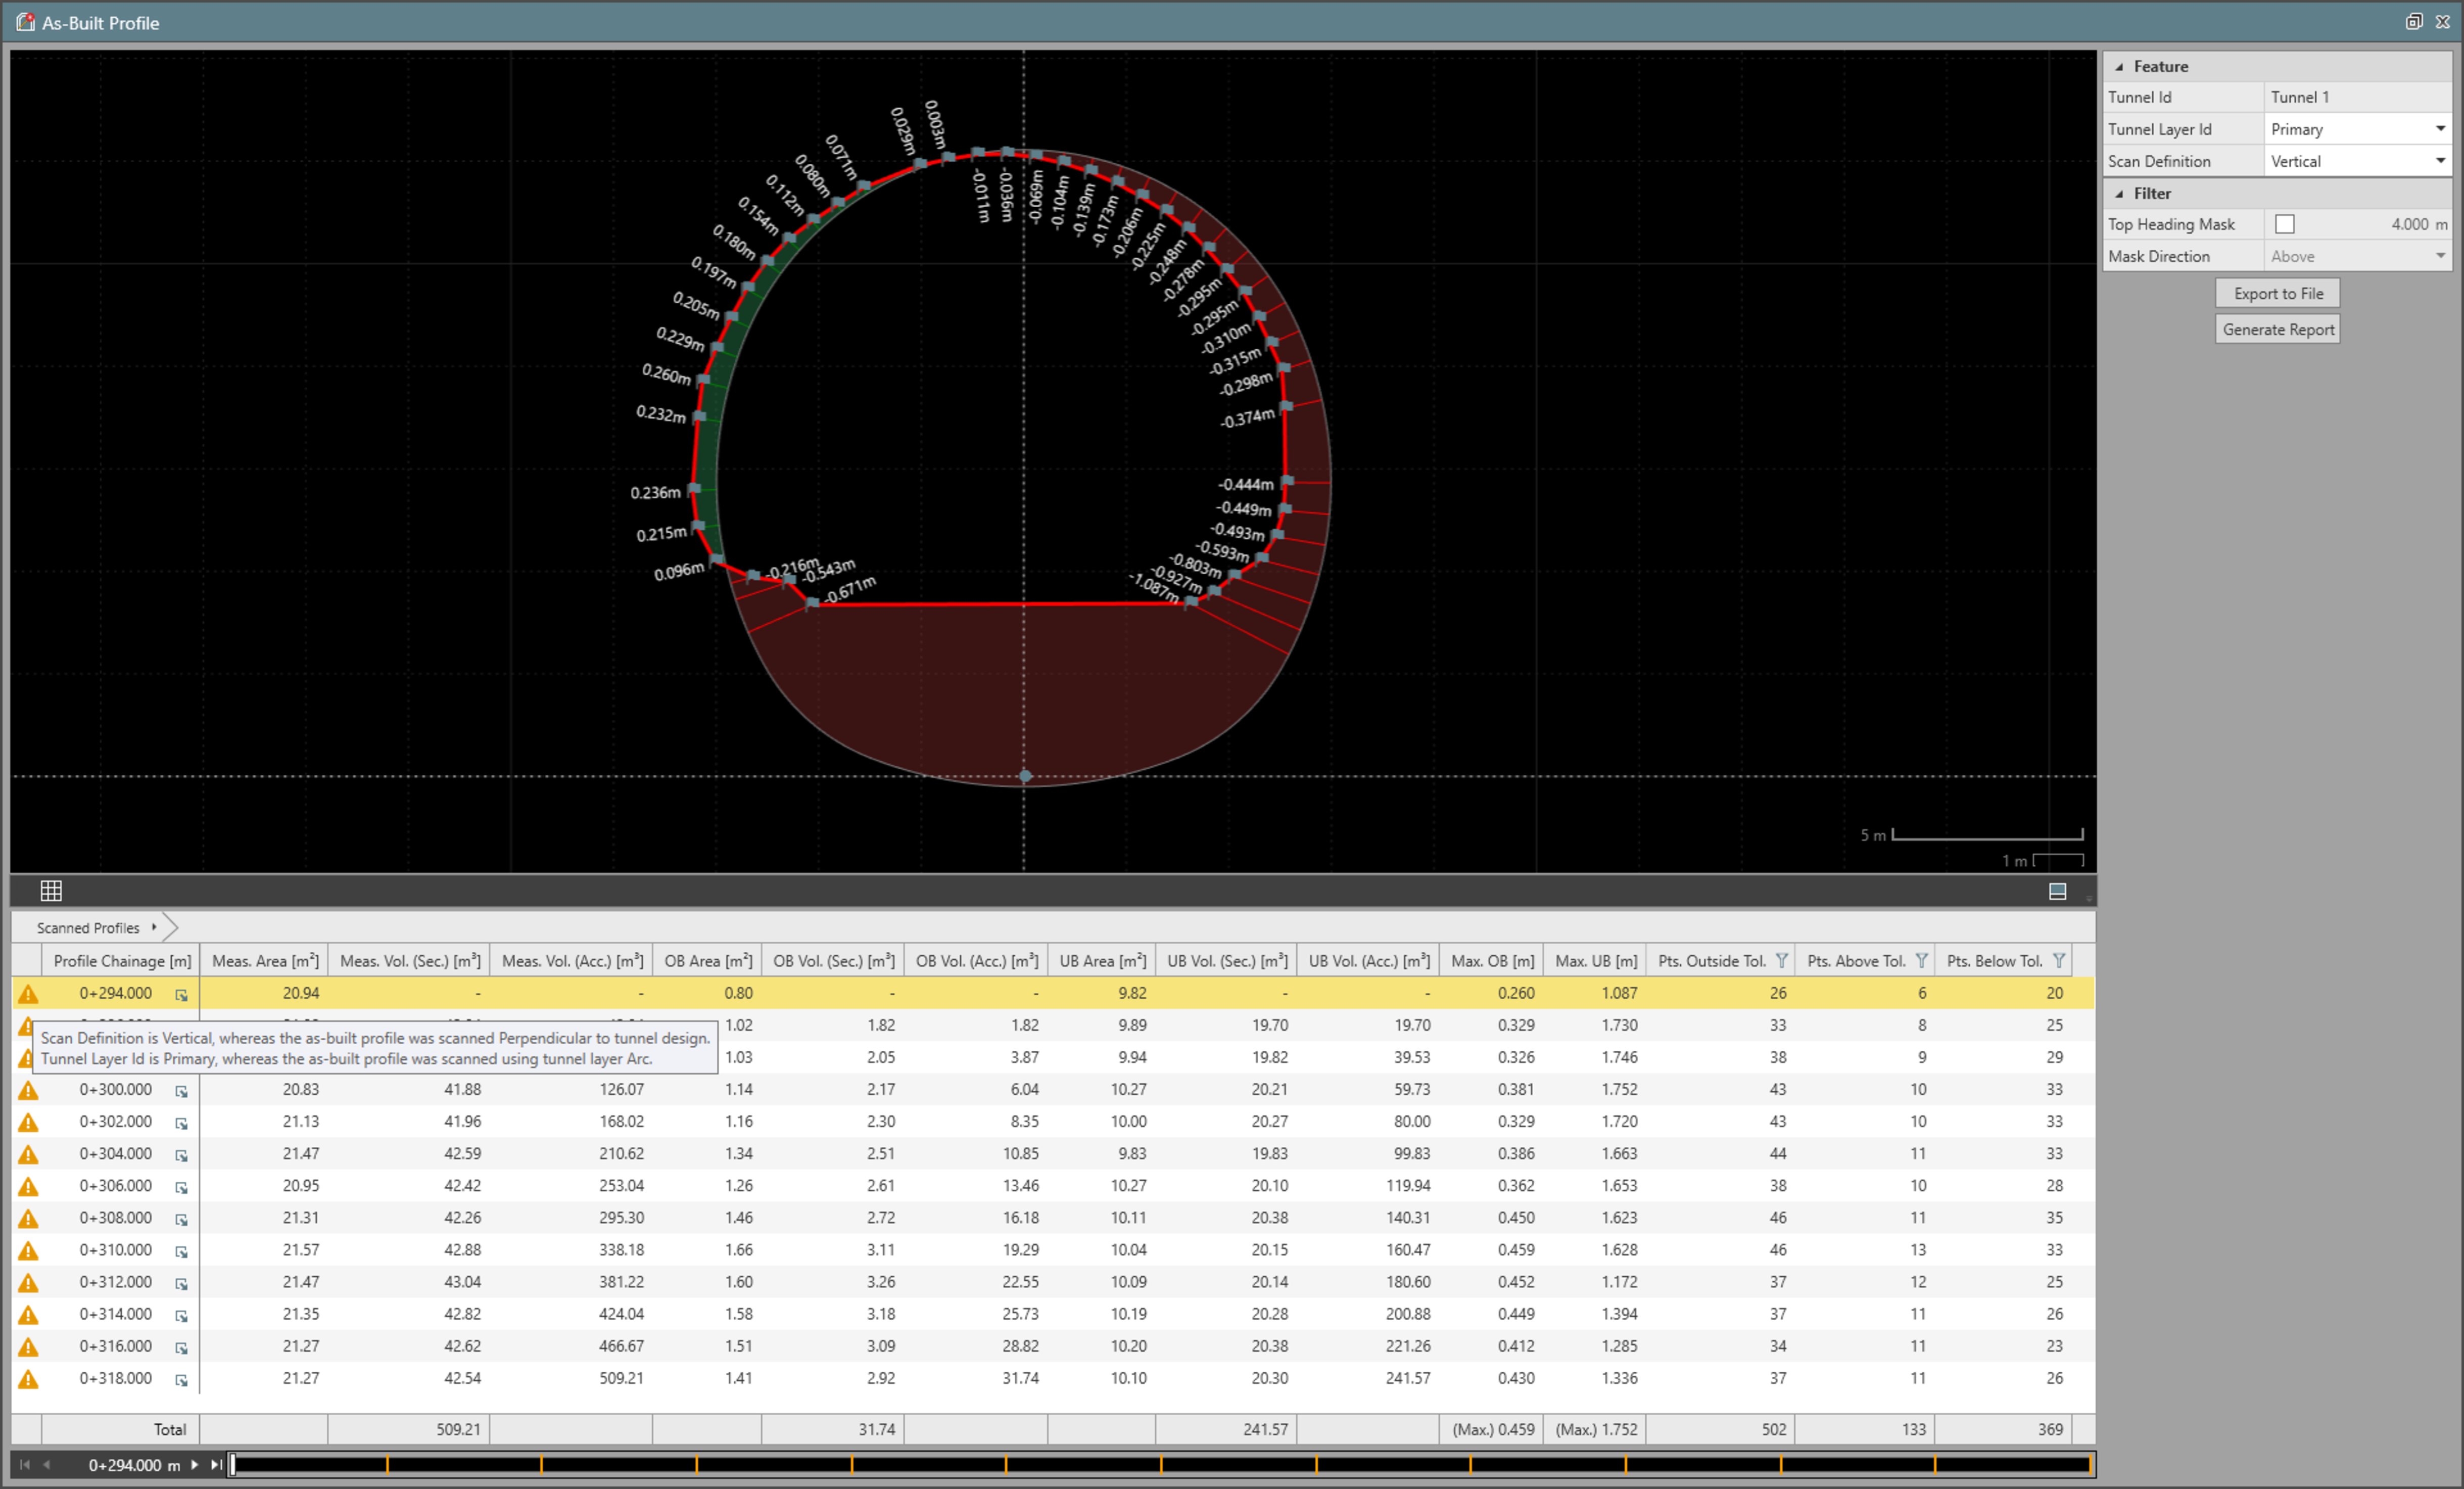Click the Generate Report button
The height and width of the screenshot is (1489, 2464).
pyautogui.click(x=2277, y=329)
